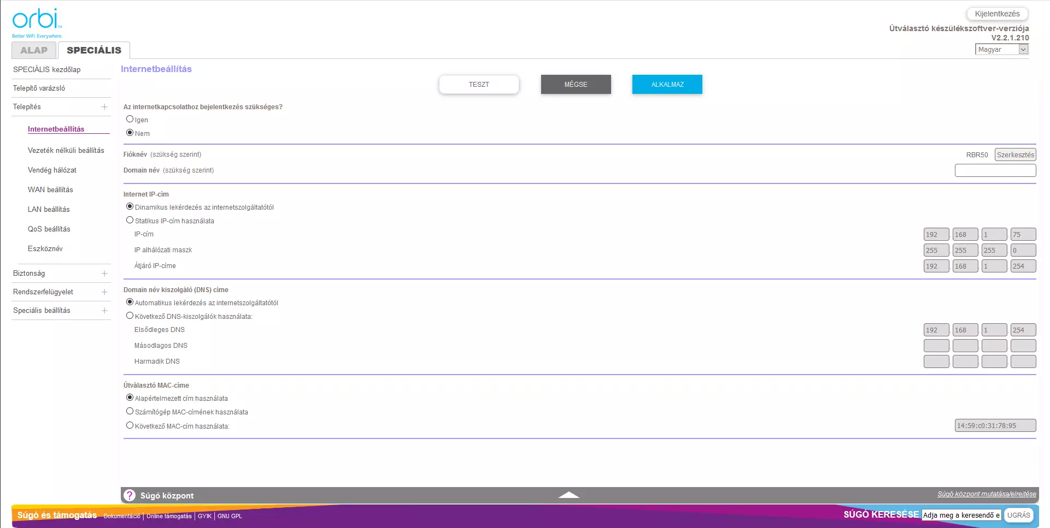
Task: Select Számítógép MAC-címének használata radio
Action: tap(130, 411)
